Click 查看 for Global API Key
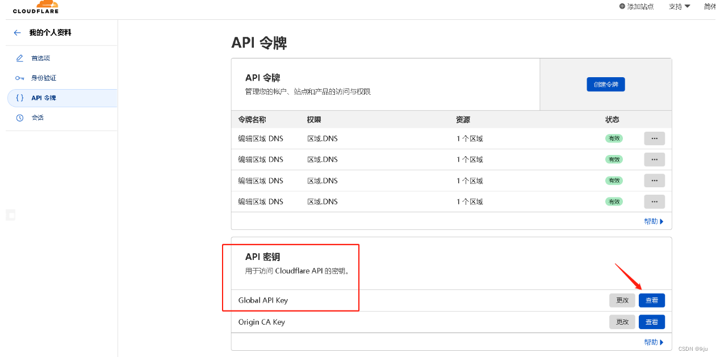Screen dimensions: 716x357 click(x=652, y=301)
